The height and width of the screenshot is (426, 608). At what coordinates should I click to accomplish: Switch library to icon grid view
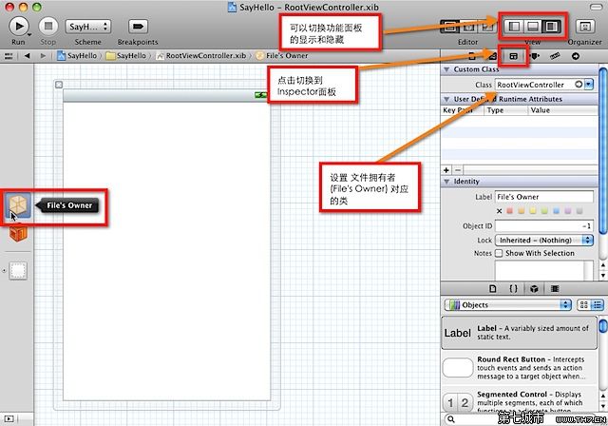[x=584, y=304]
